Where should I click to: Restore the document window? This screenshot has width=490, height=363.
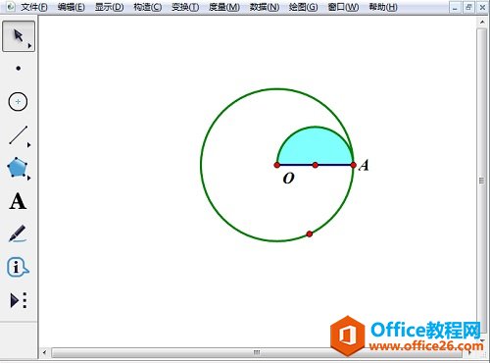point(468,7)
